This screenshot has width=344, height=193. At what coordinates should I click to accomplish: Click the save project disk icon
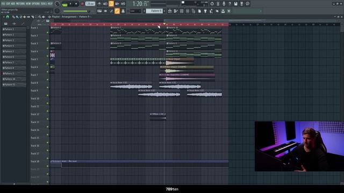tap(235, 4)
